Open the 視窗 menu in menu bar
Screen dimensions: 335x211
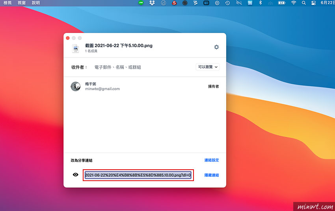tap(22, 3)
